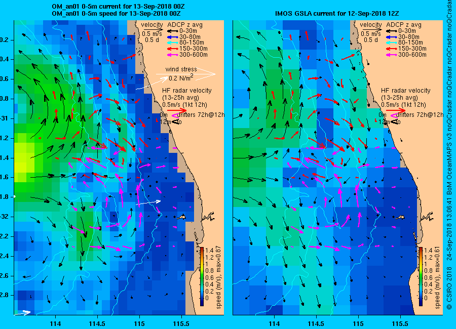Click the speed color bar in OM_an01 panel

pyautogui.click(x=202, y=276)
